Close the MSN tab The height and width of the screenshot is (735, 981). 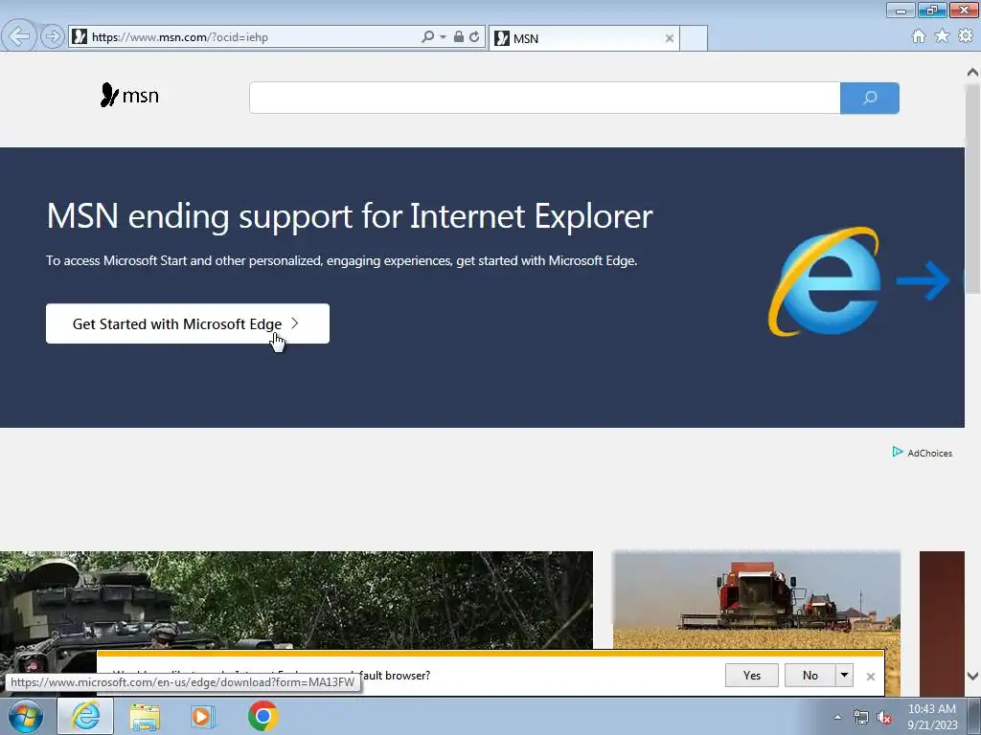670,38
